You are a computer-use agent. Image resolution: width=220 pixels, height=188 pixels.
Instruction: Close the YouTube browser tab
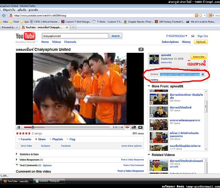(67, 28)
